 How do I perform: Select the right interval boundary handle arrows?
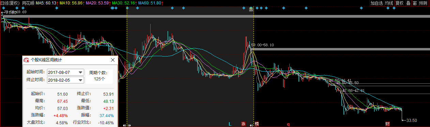coord(252,125)
